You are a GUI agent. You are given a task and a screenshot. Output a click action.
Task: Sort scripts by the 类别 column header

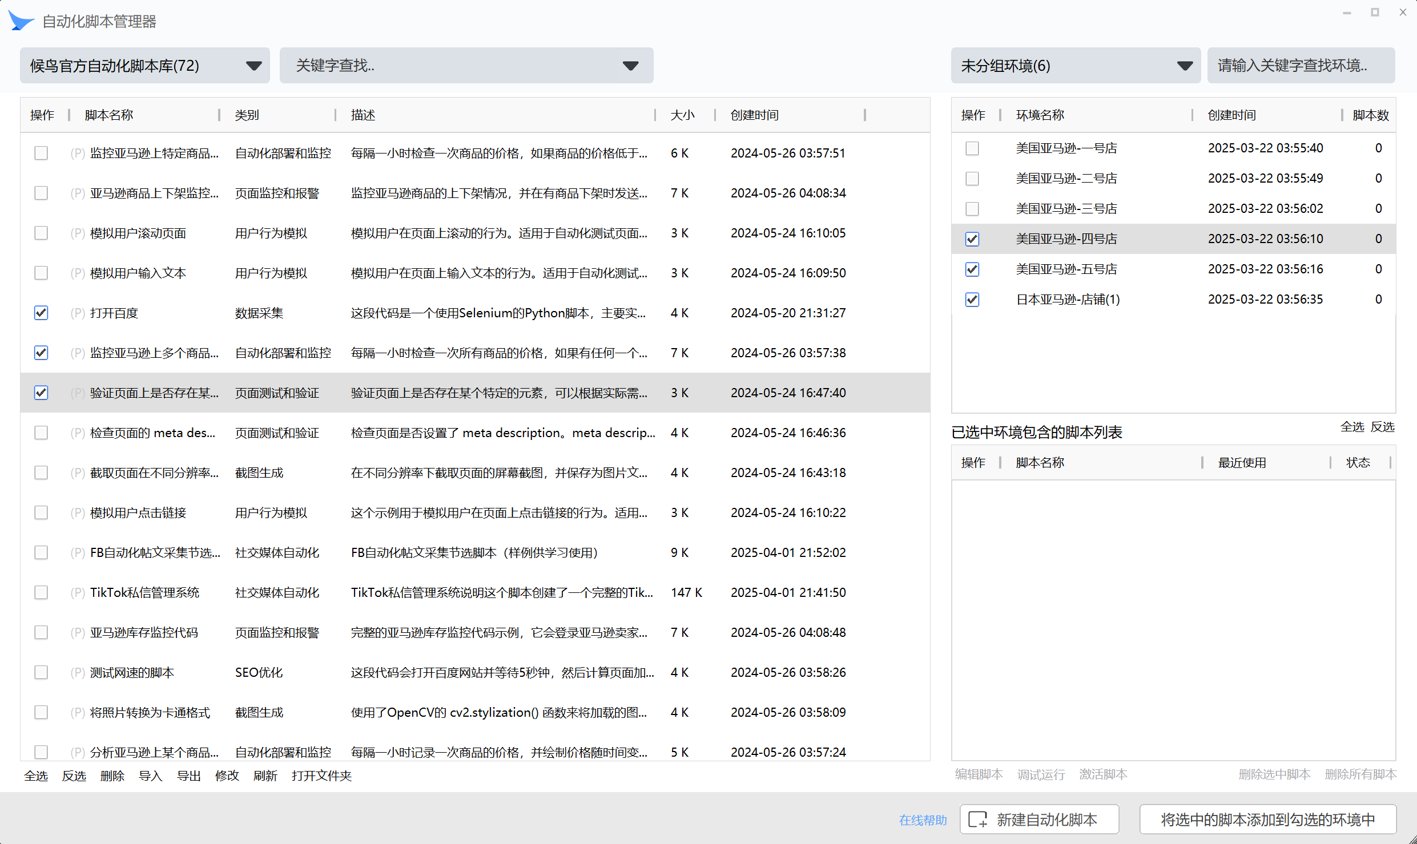(x=247, y=115)
